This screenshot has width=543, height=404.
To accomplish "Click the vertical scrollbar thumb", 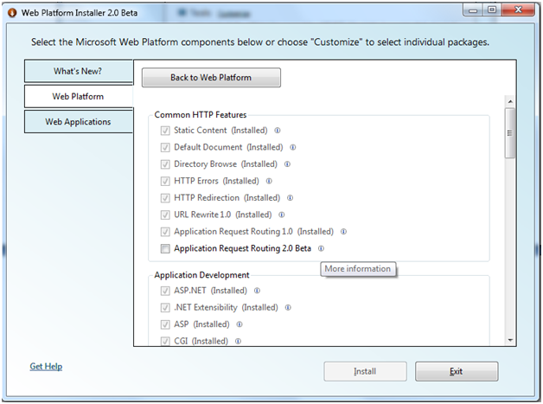I will point(510,133).
